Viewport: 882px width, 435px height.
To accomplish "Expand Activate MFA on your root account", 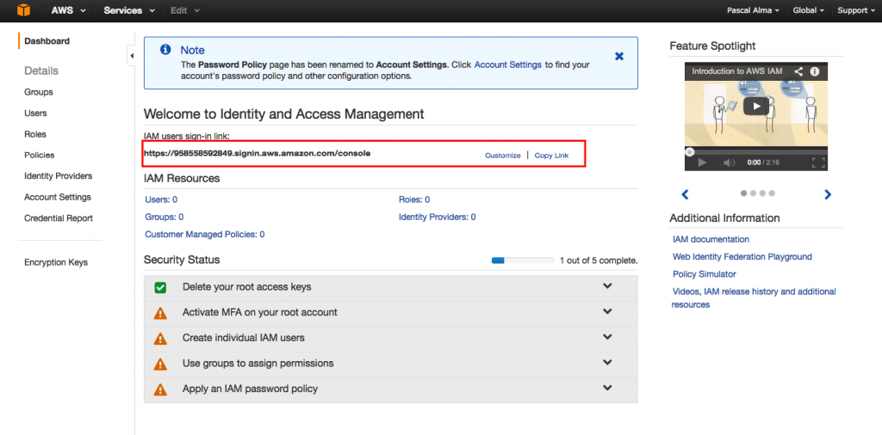I will pos(607,311).
